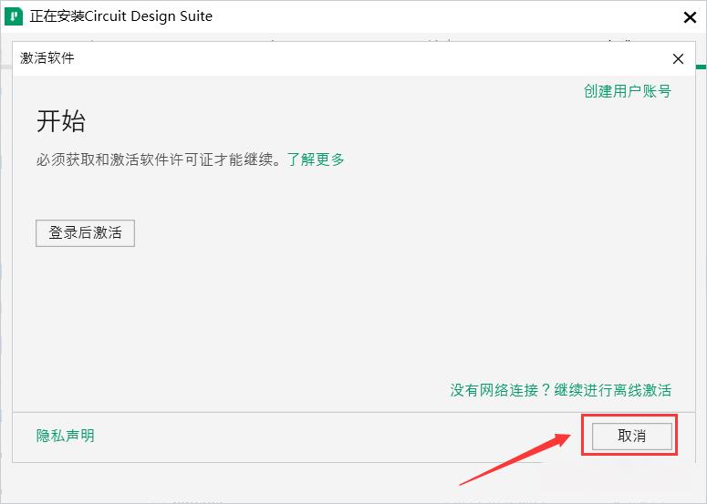Viewport: 707px width, 504px height.
Task: Click the 必须获取和激活软件许可证才能继续 message text
Action: 155,159
